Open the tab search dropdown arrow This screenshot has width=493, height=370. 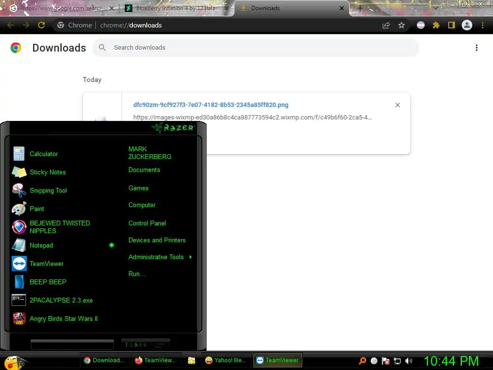point(435,8)
